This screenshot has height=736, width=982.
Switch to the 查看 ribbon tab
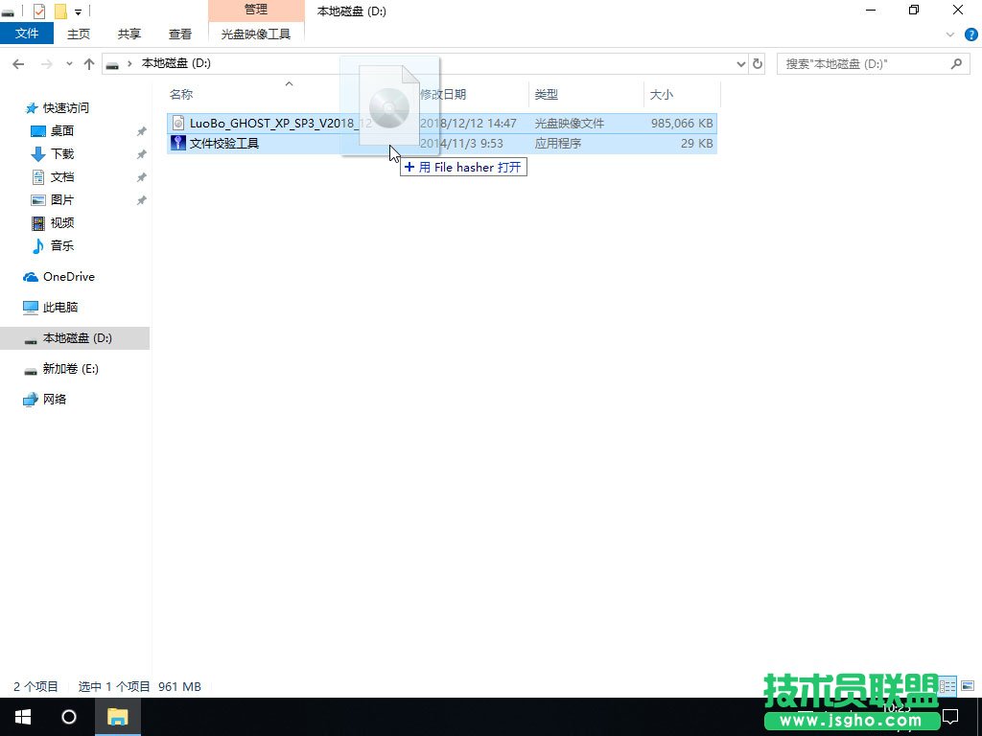click(x=180, y=33)
